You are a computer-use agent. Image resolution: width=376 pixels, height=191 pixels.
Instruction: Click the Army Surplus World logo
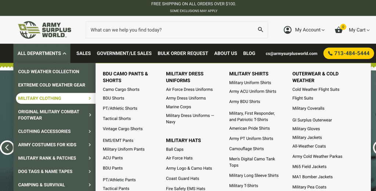click(44, 30)
